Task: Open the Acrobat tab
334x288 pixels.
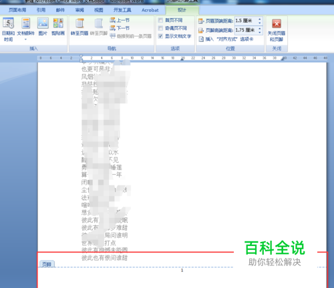Action: (150, 10)
